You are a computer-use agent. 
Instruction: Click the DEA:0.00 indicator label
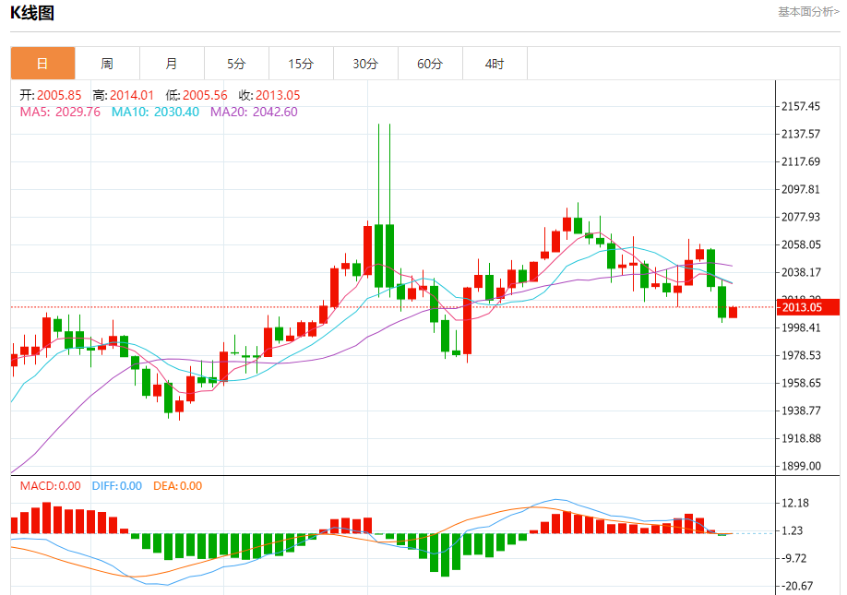pyautogui.click(x=178, y=486)
